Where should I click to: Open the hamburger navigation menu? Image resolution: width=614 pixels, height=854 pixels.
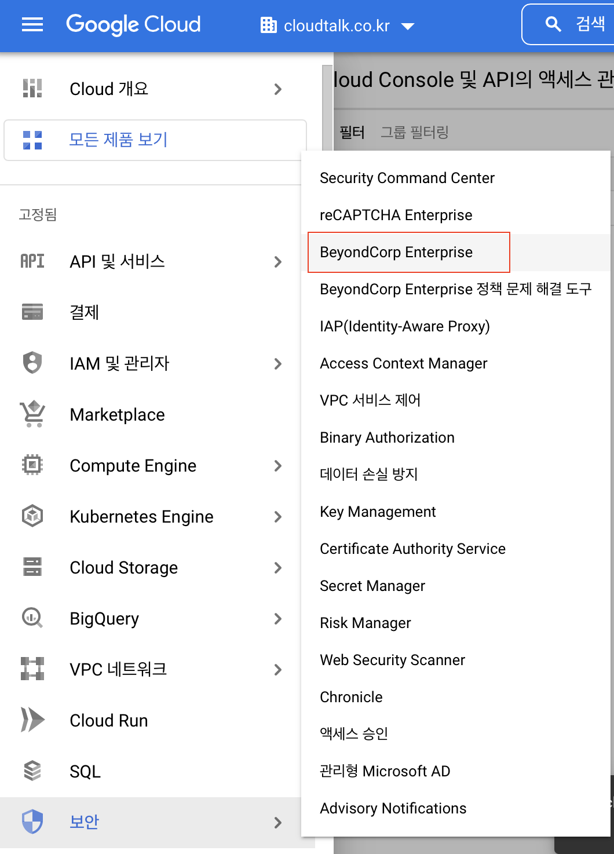point(32,24)
